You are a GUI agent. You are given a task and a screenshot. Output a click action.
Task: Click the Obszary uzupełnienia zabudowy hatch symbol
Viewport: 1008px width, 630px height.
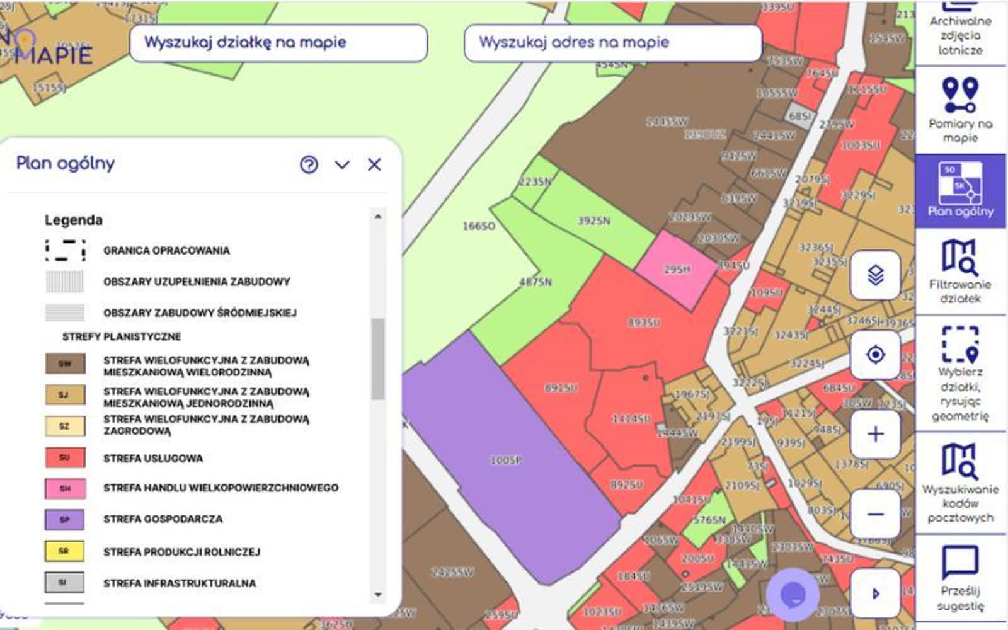point(65,282)
